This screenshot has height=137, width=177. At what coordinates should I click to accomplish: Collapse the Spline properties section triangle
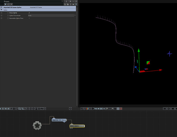(x=1, y=10)
